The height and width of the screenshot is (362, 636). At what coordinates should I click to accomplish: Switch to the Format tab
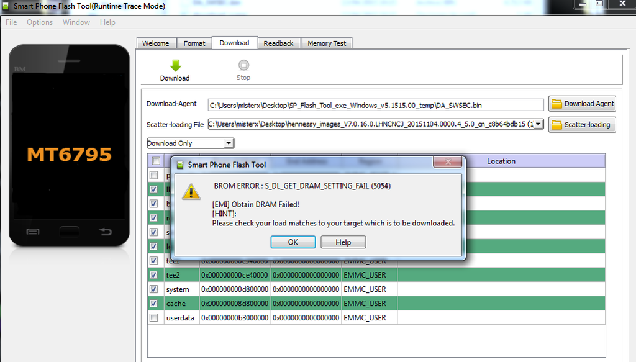pos(194,43)
